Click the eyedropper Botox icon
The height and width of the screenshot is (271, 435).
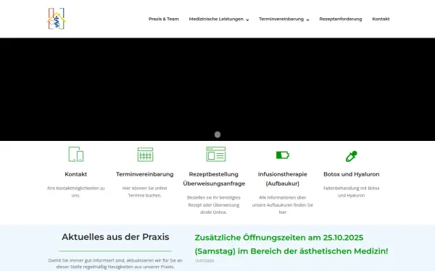[351, 156]
